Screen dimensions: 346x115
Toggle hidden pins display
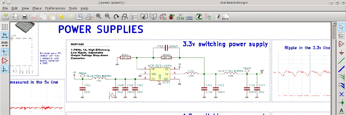coord(5,61)
